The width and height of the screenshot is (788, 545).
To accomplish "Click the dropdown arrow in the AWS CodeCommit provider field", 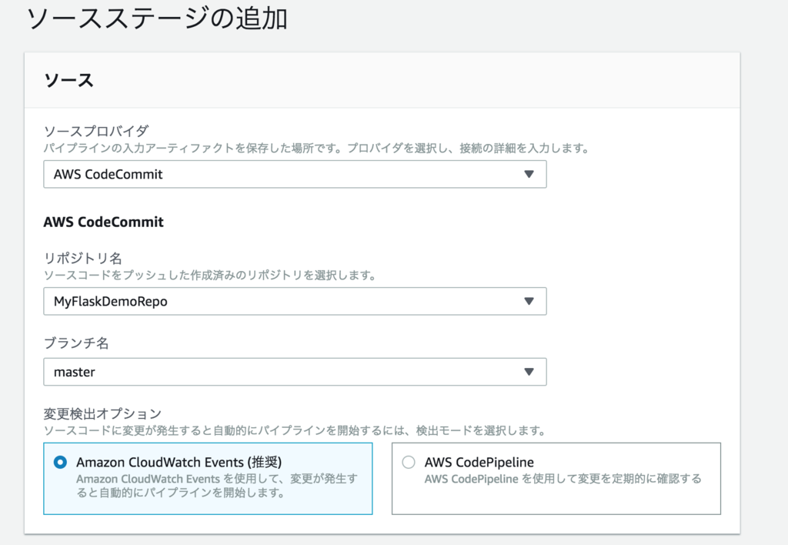I will 529,174.
